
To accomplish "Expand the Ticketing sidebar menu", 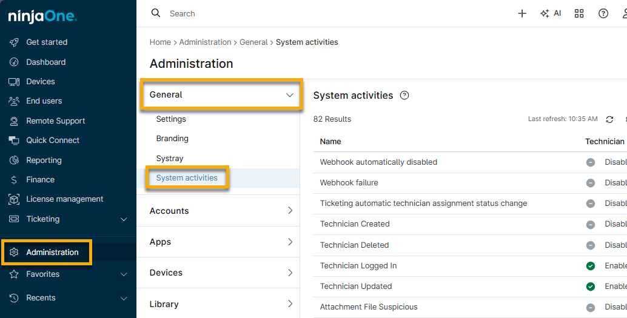I will point(124,219).
